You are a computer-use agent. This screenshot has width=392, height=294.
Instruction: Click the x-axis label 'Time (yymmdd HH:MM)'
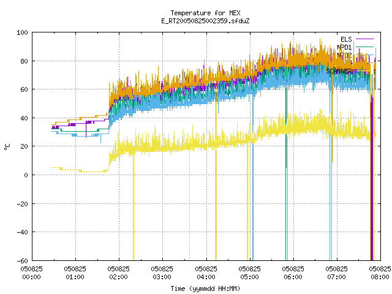tap(205, 288)
